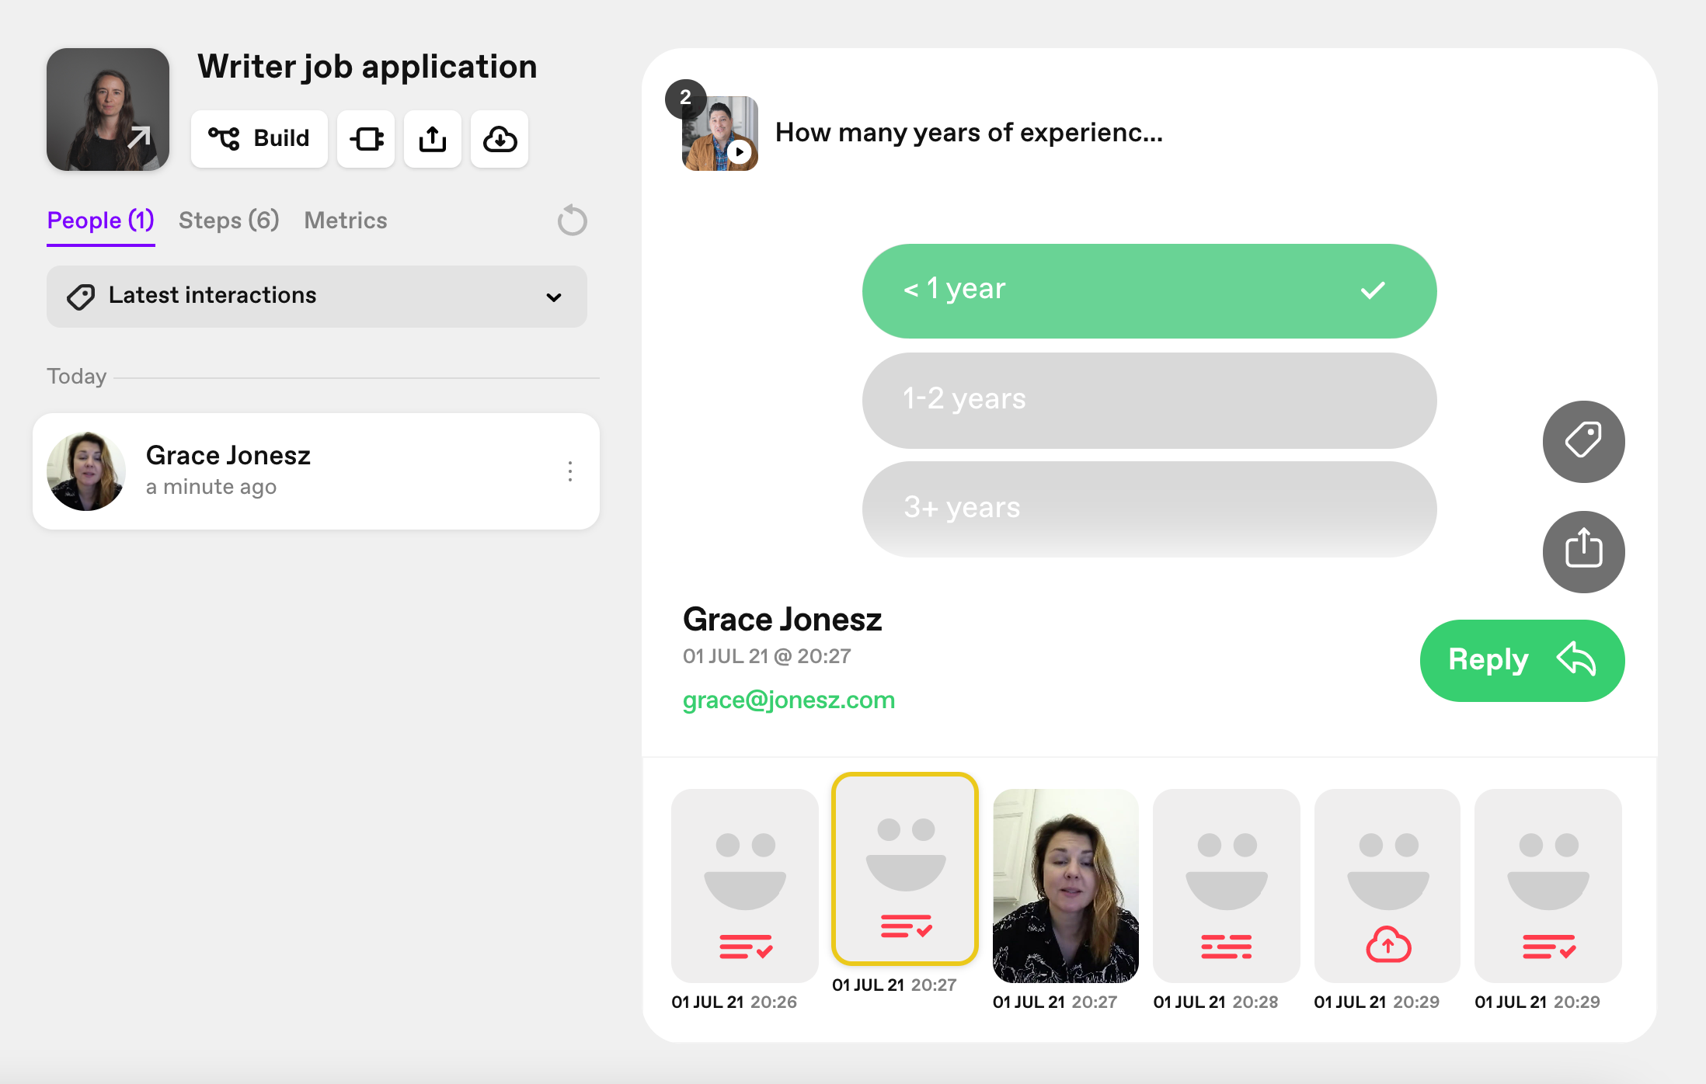Open the grace@jonesz.com email link

(x=789, y=700)
